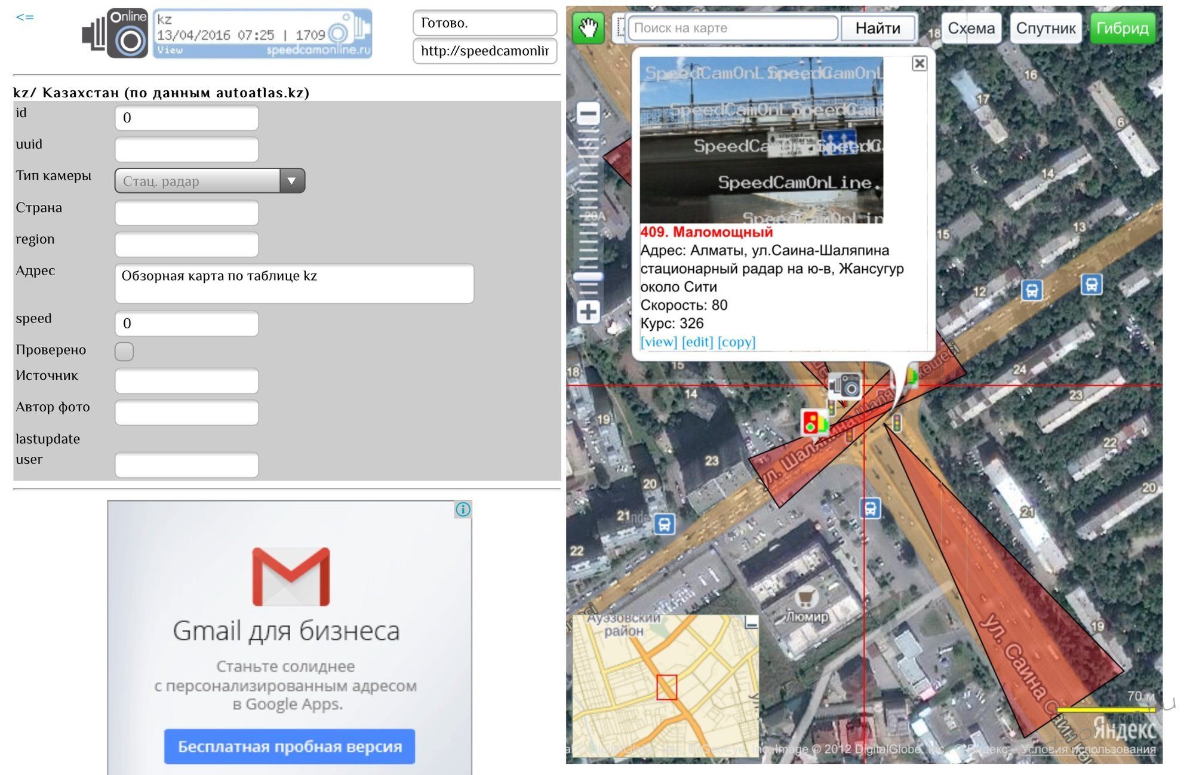
Task: Click Бесплатная пробная версия button
Action: 290,746
